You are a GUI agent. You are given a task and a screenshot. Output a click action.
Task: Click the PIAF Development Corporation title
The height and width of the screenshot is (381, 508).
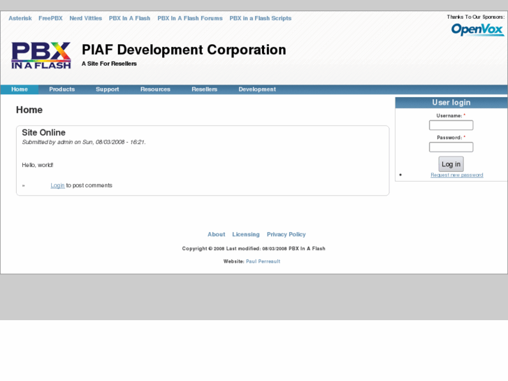pyautogui.click(x=184, y=50)
